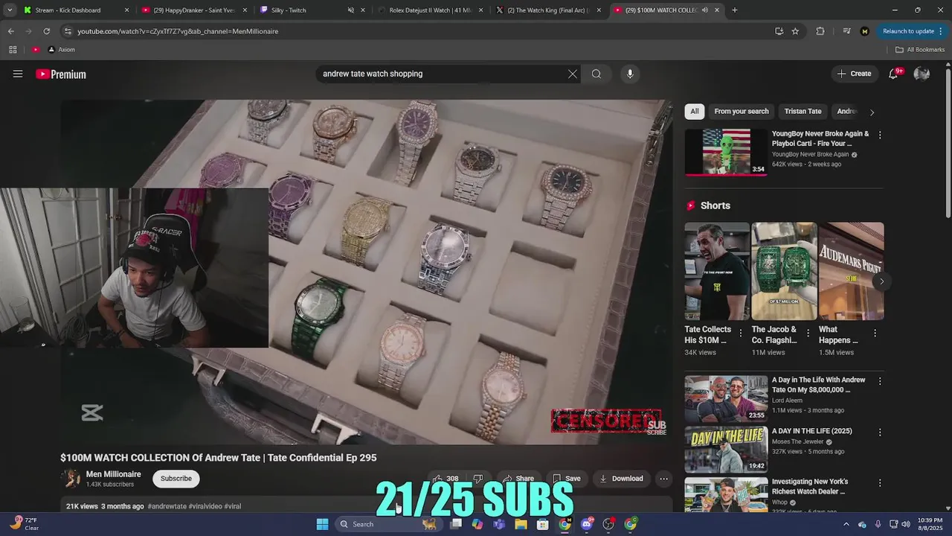Open options for YoungBoy Never Broke Again video
This screenshot has height=536, width=952.
880,135
